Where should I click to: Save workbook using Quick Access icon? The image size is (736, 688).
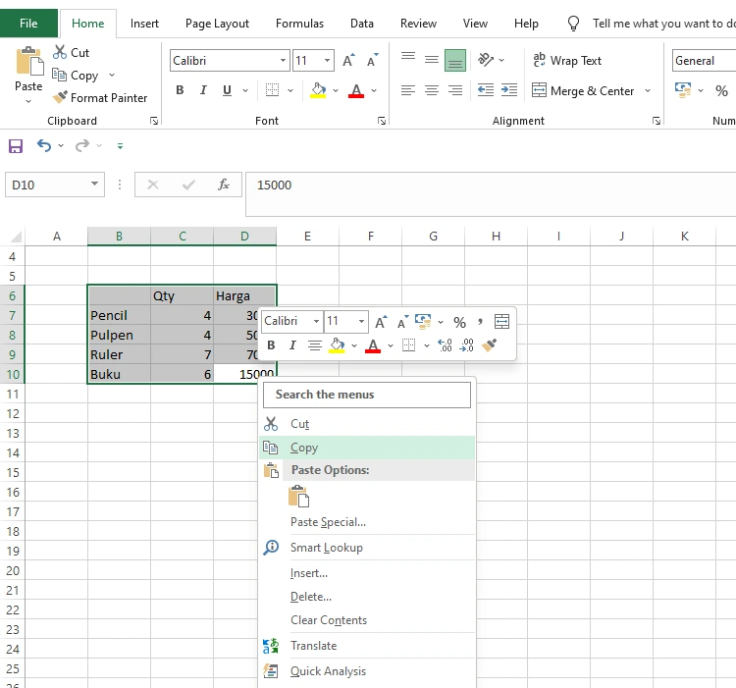pos(16,146)
